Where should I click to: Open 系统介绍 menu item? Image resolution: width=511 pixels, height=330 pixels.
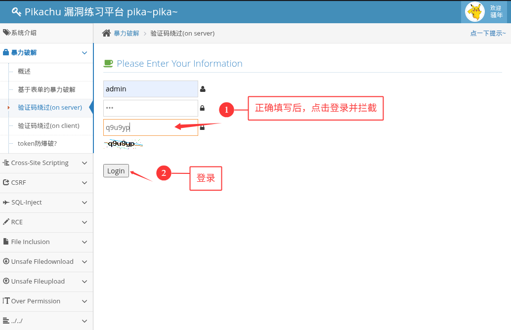pos(46,33)
